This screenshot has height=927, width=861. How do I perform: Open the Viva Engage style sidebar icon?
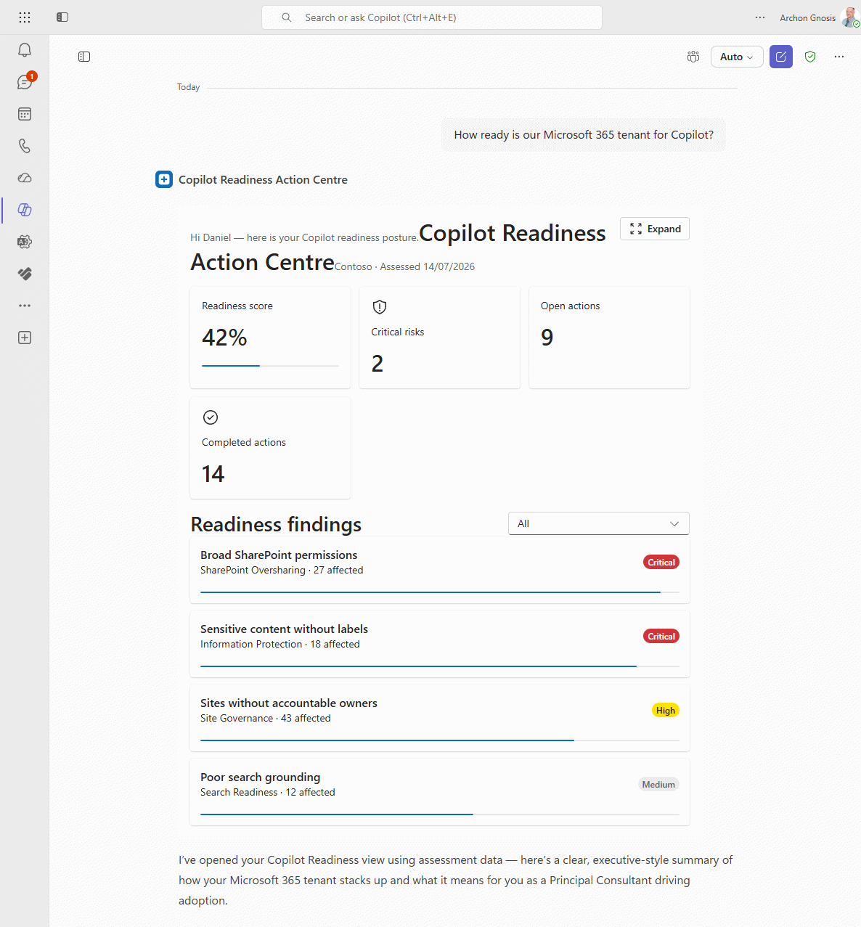point(25,274)
